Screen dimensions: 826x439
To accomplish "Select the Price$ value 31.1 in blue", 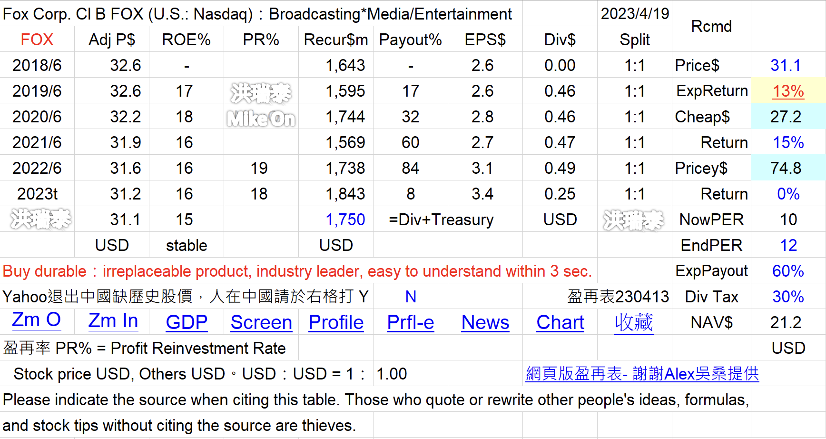I will [786, 65].
